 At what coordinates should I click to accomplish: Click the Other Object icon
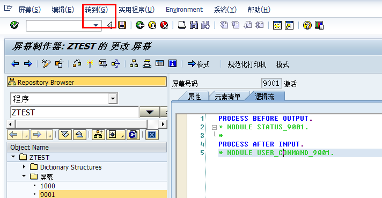click(x=59, y=64)
